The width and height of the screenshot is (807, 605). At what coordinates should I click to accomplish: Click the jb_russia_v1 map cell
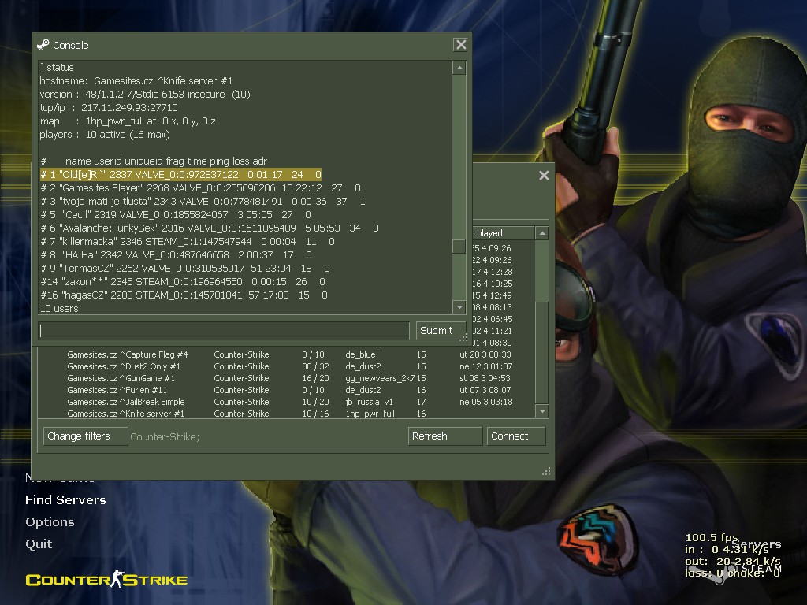pos(369,402)
